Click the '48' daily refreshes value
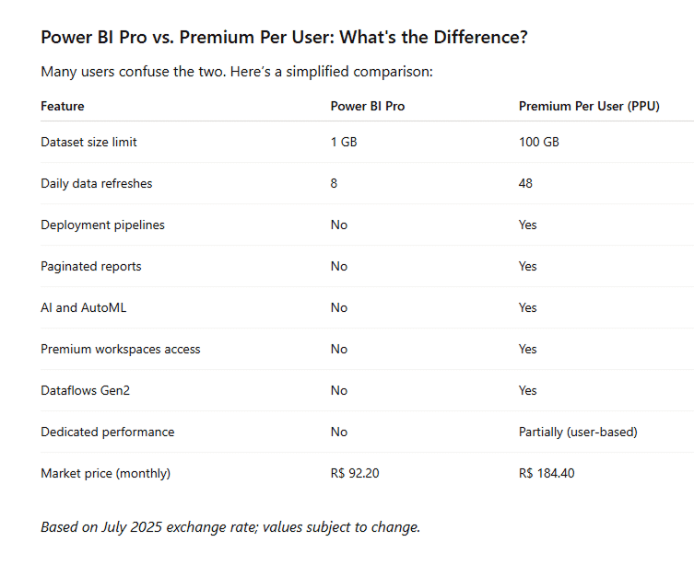 point(525,183)
